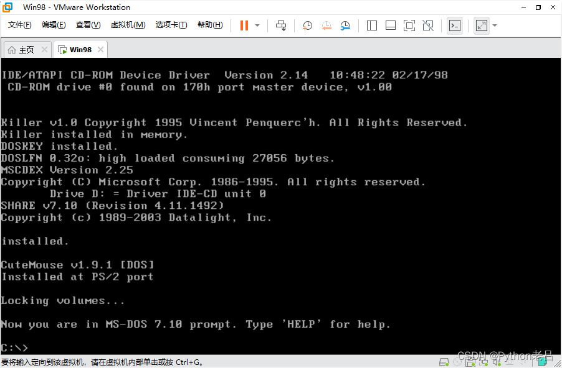Toggle the thumbnail bar view

[x=390, y=25]
